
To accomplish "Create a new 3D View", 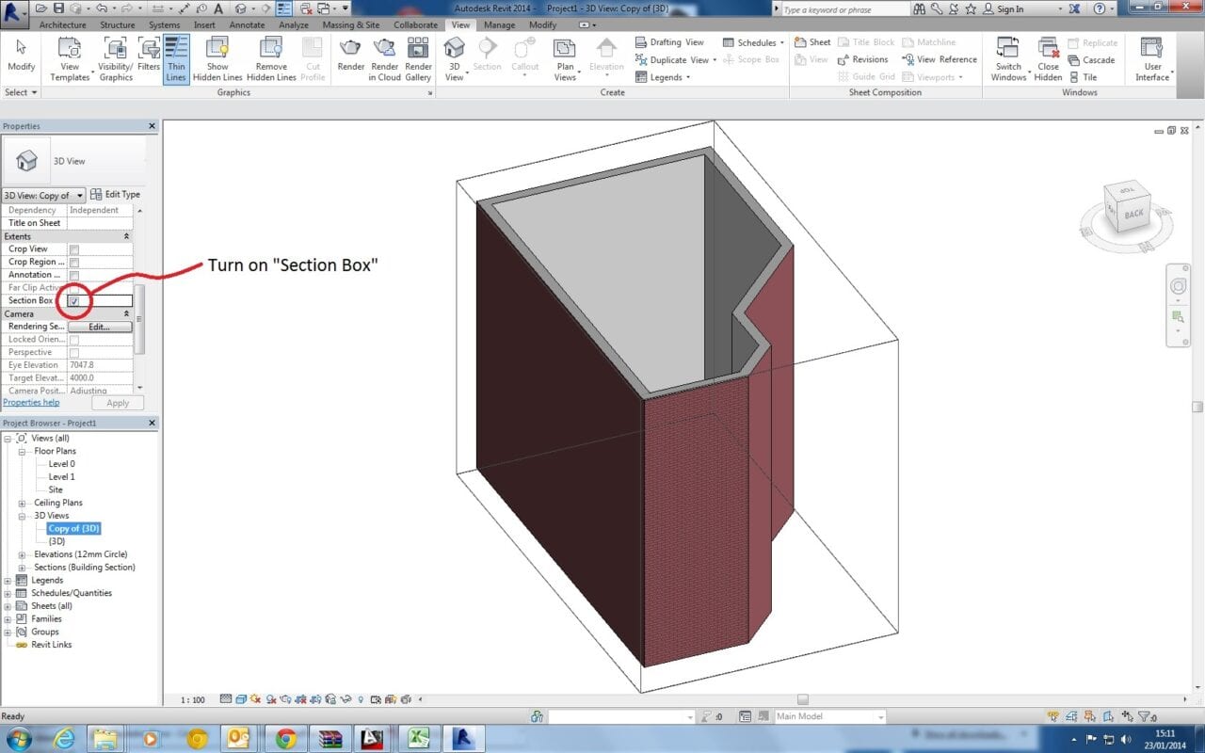I will pos(453,56).
